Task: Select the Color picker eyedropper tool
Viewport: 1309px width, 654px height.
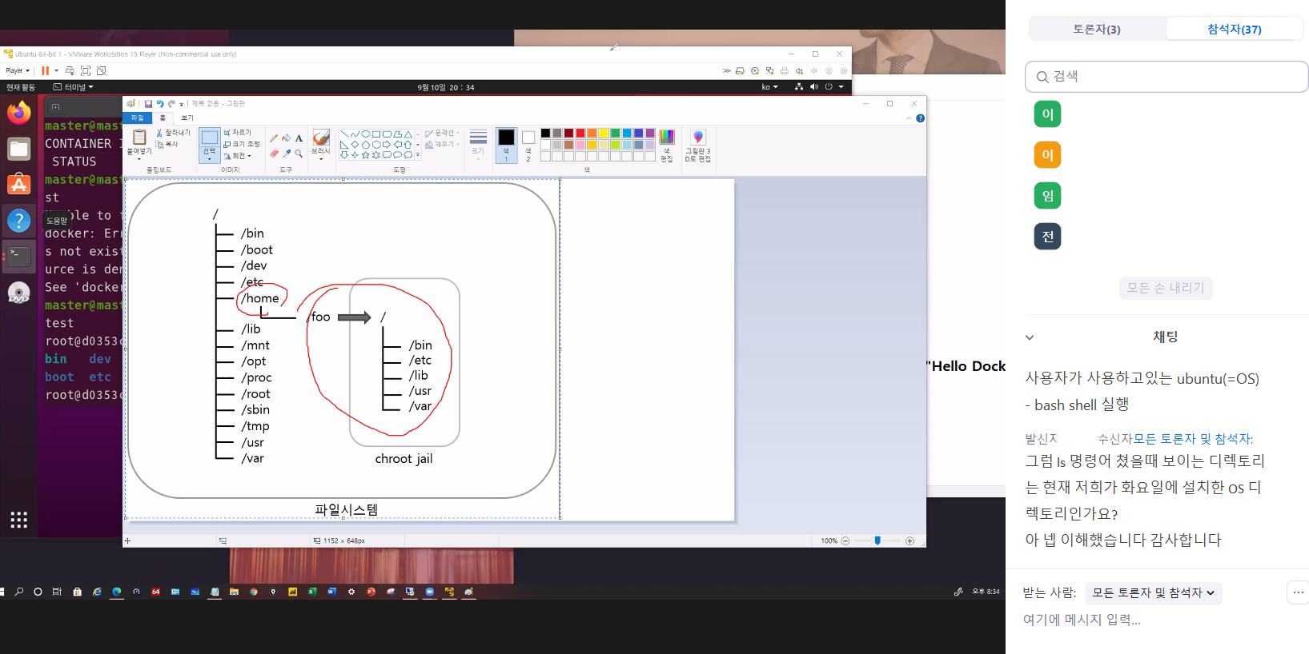Action: pyautogui.click(x=287, y=153)
